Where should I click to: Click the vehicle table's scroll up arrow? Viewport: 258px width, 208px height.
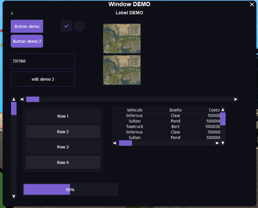(x=223, y=110)
